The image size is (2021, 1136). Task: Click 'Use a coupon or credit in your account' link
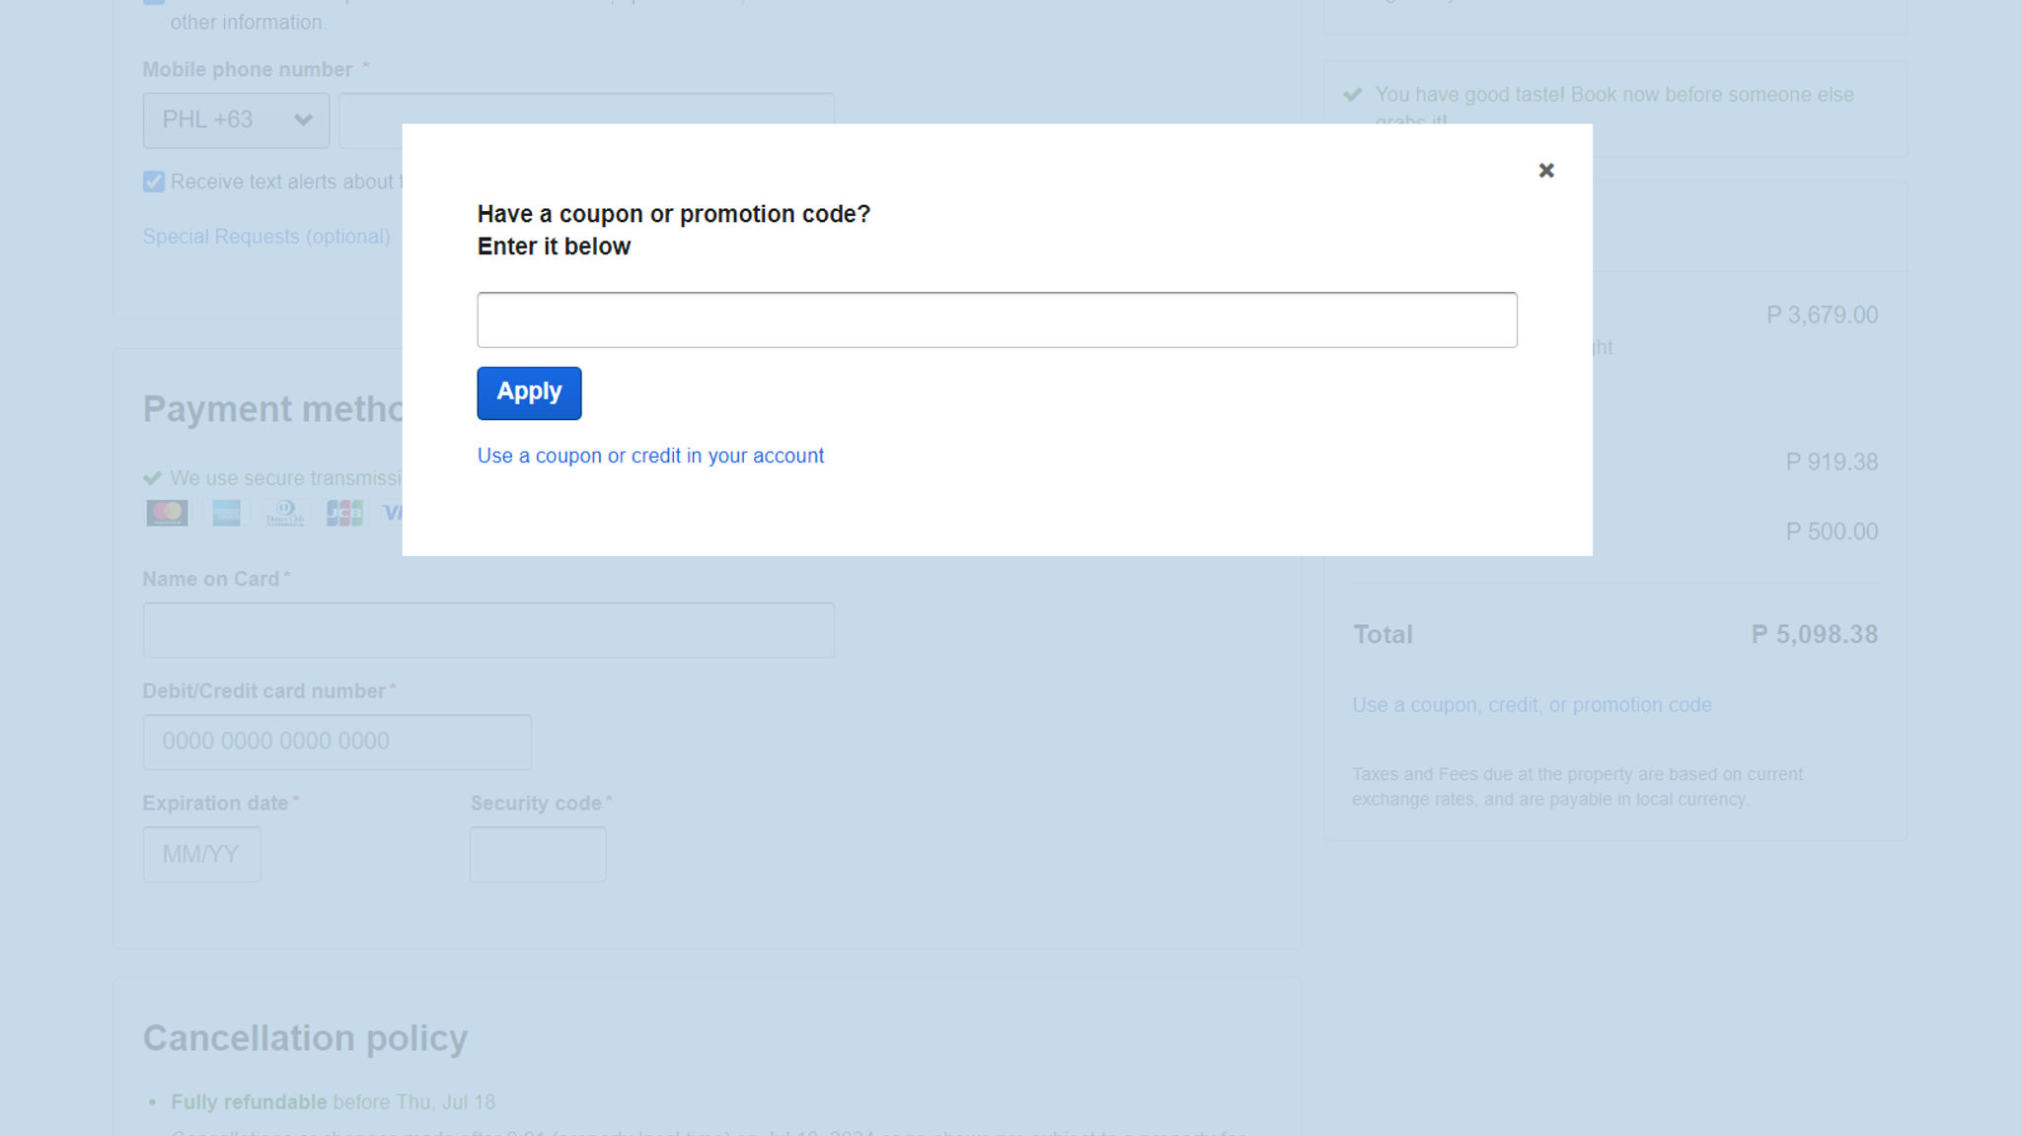(x=649, y=455)
